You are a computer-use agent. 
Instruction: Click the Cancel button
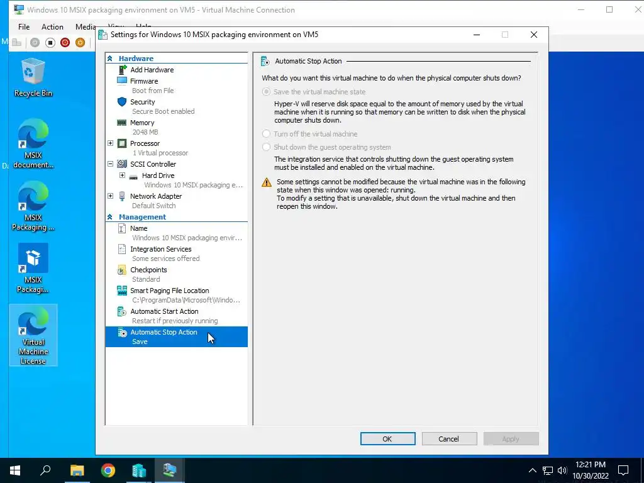[x=449, y=438]
